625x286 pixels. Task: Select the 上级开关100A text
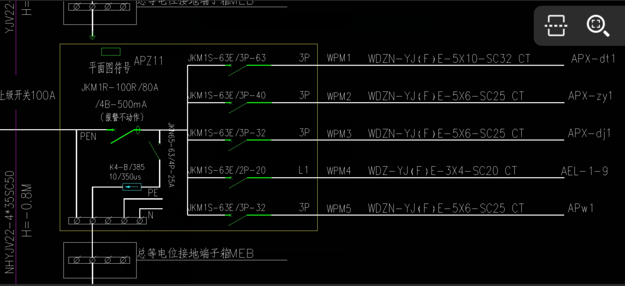coord(28,96)
